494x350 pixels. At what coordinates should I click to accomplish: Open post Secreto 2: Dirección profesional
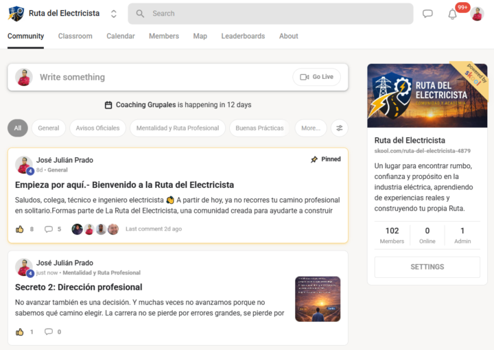click(79, 287)
